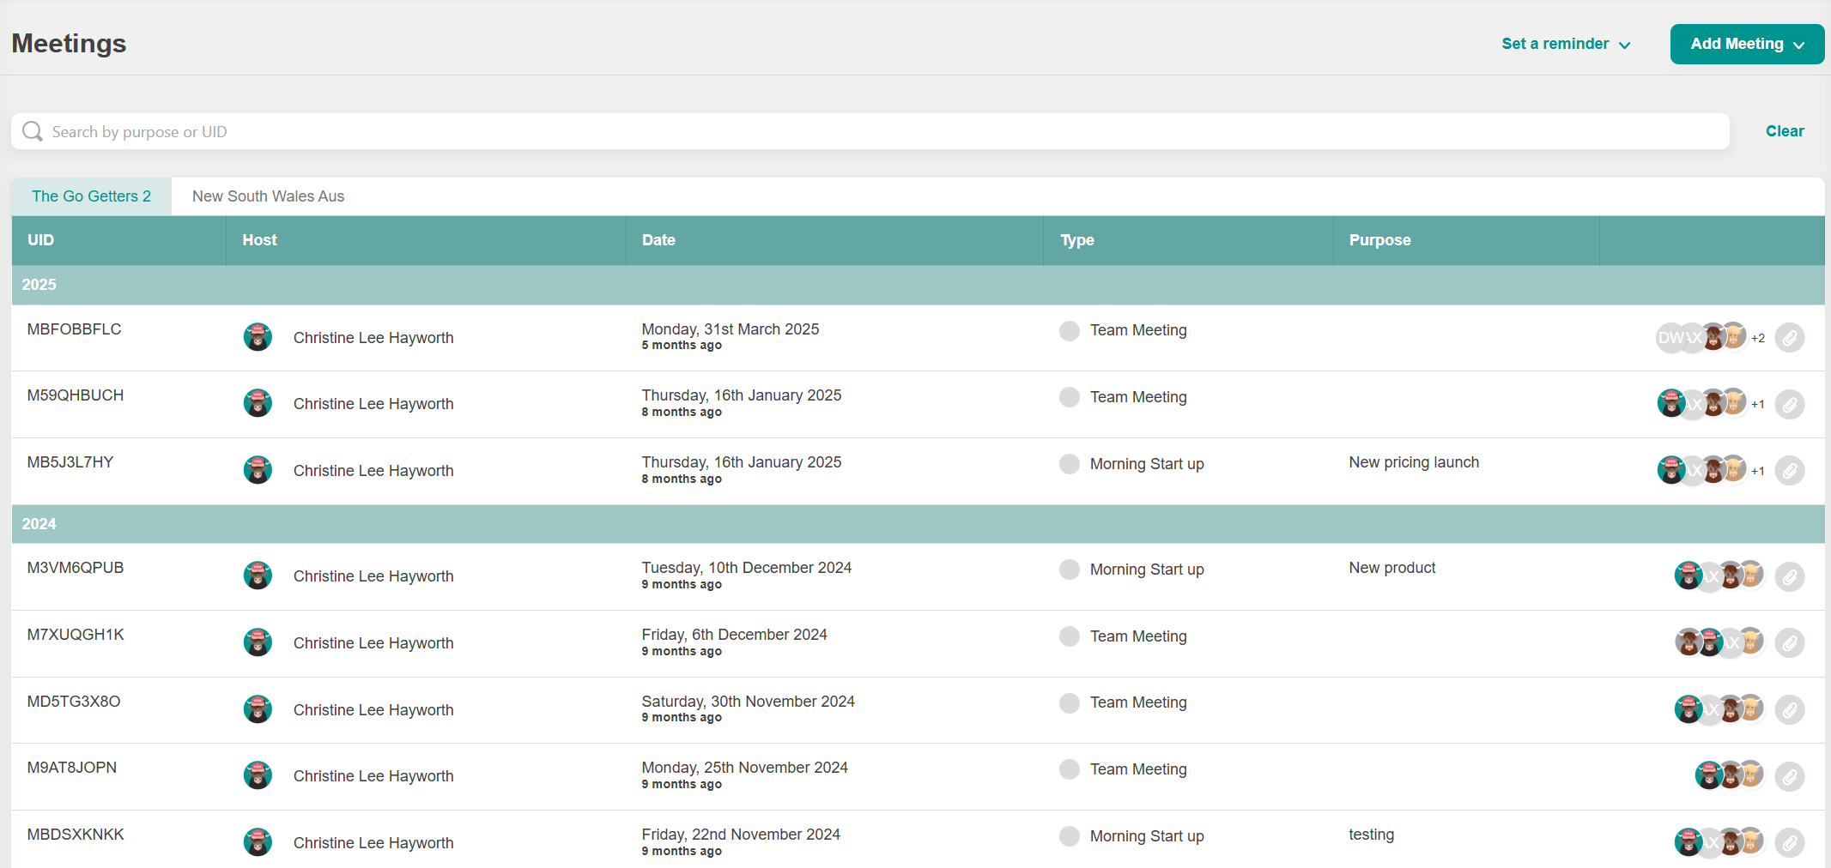Viewport: 1831px width, 868px height.
Task: Open attachment icon for New pricing launch meeting
Action: 1789,471
